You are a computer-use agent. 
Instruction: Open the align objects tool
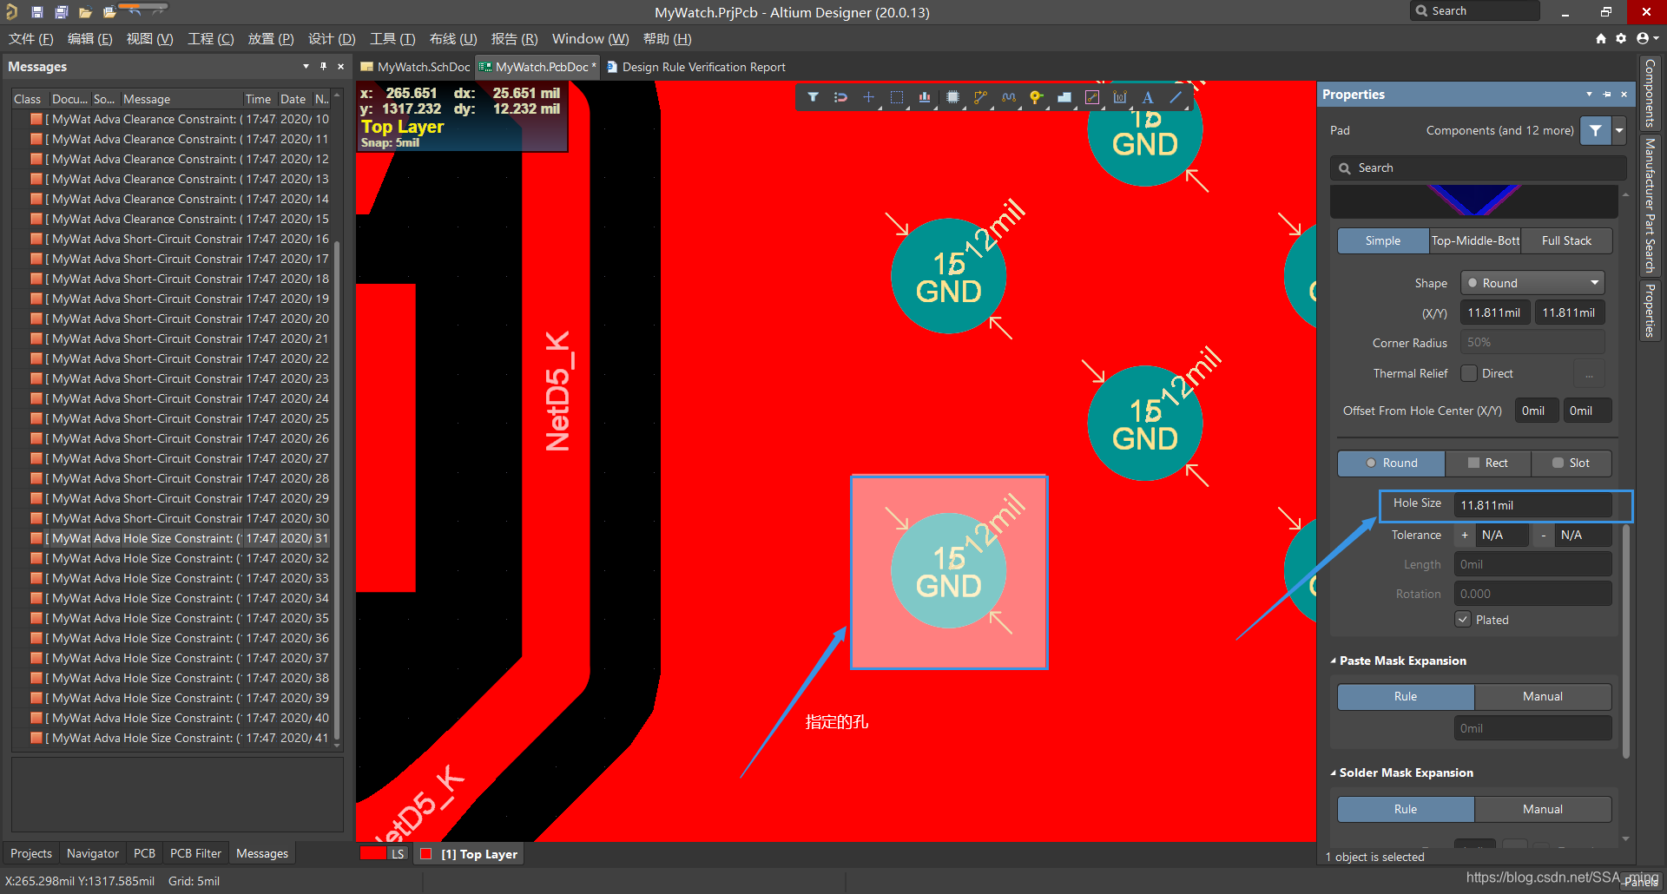(x=925, y=97)
